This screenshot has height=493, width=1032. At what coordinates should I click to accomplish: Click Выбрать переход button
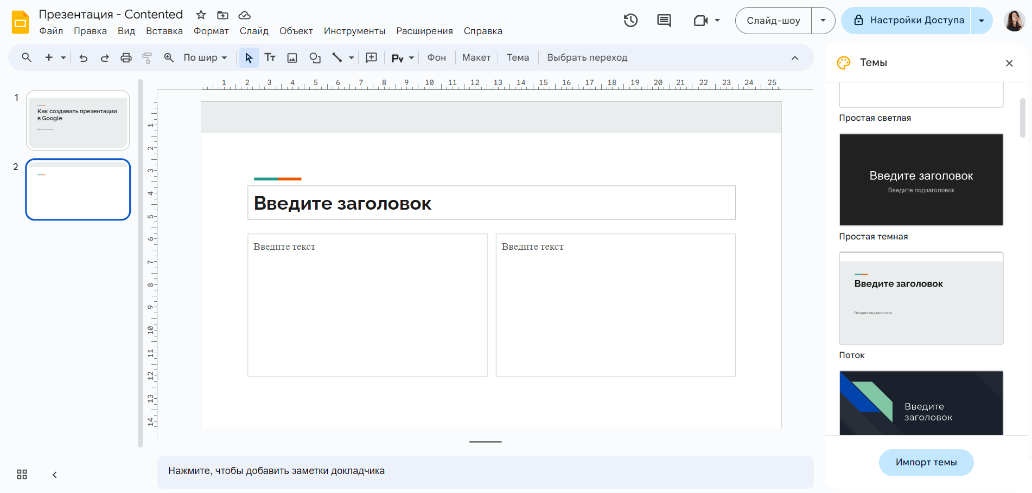point(587,57)
